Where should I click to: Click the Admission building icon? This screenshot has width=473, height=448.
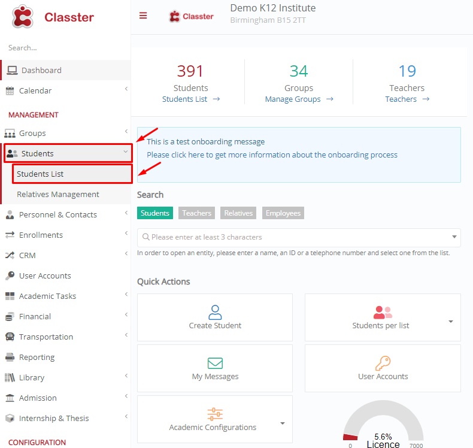(10, 398)
